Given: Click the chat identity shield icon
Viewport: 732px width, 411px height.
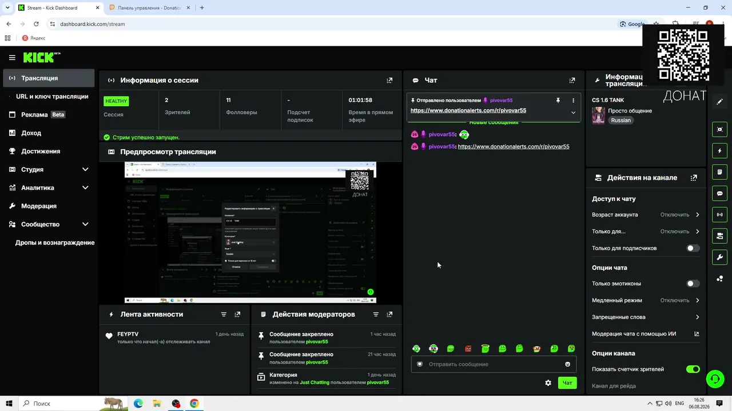Looking at the screenshot, I should coord(420,364).
